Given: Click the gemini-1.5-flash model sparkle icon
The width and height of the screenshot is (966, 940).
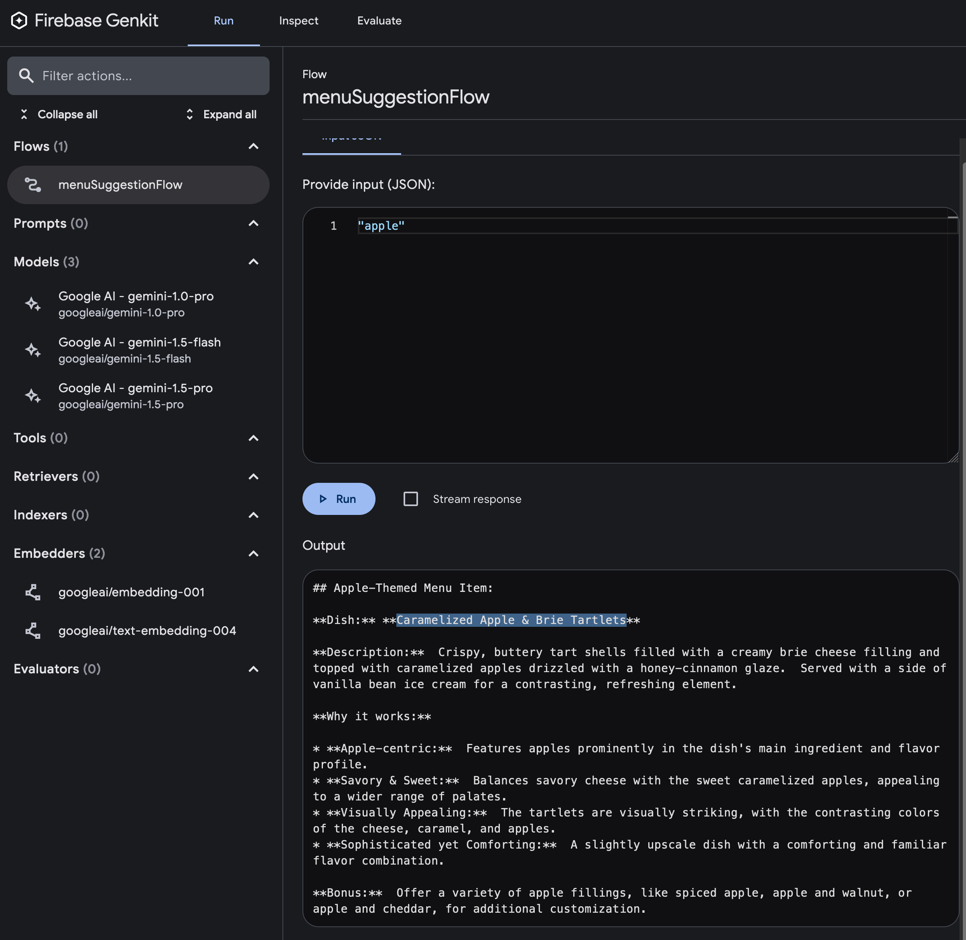Looking at the screenshot, I should click(x=33, y=350).
